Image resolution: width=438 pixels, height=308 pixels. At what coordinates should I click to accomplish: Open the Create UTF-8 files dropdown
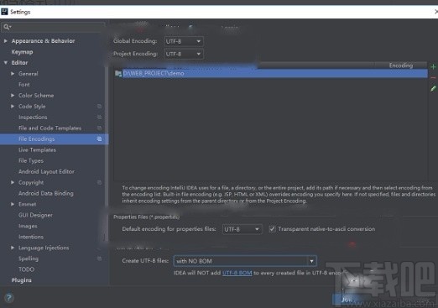pos(245,261)
